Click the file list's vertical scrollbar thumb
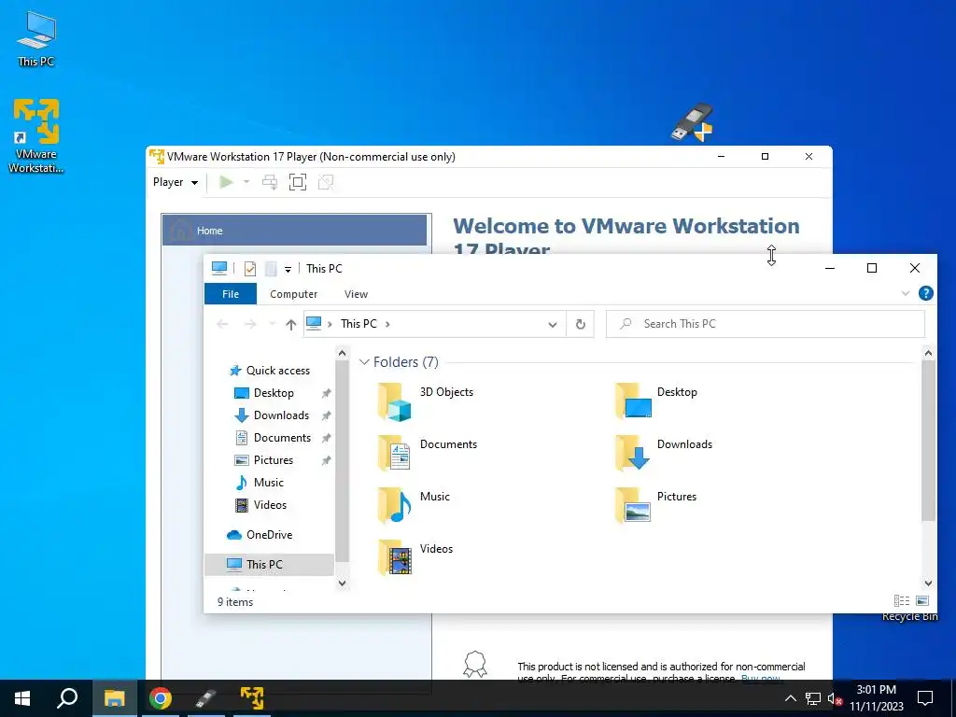This screenshot has width=956, height=717. pyautogui.click(x=928, y=441)
